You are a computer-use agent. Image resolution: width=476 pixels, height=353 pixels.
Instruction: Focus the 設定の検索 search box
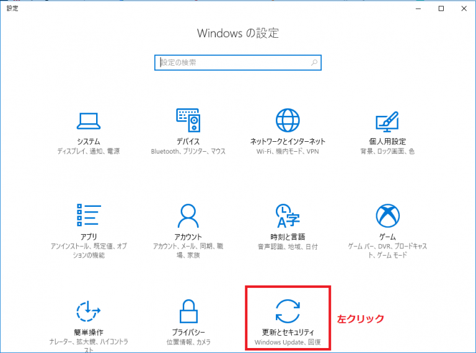coord(238,63)
